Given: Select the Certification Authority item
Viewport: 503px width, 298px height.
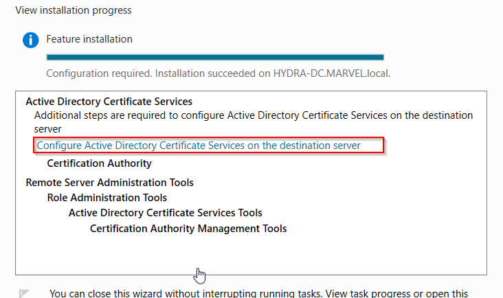Looking at the screenshot, I should [99, 163].
